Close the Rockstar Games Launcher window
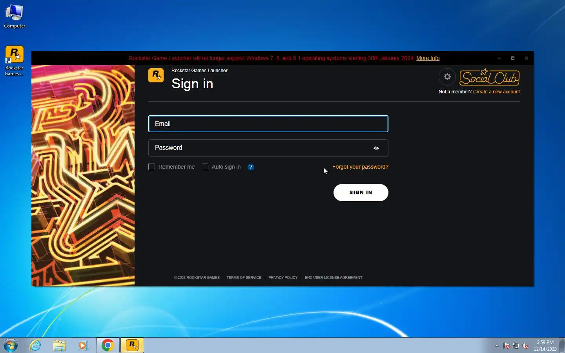 (527, 58)
